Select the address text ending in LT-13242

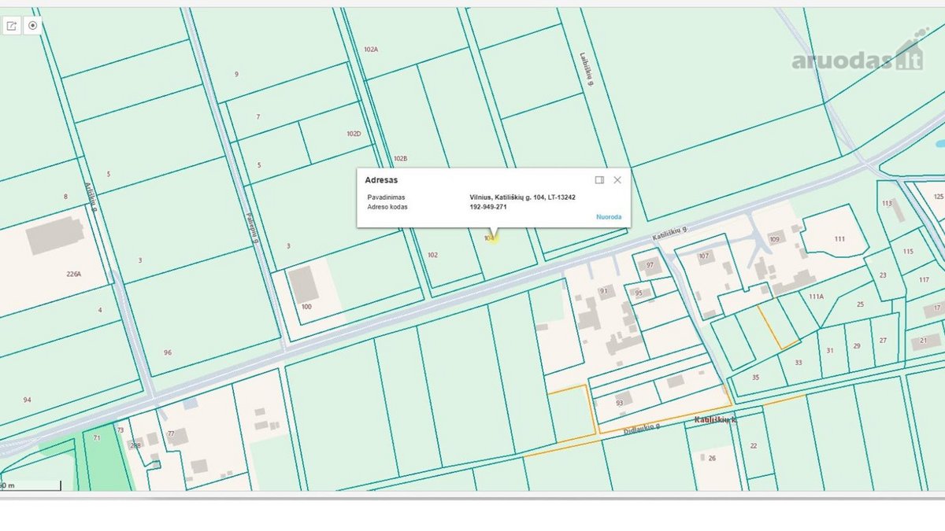(x=523, y=197)
